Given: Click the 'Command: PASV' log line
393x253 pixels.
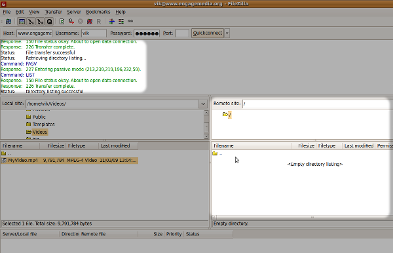Looking at the screenshot, I should coord(19,64).
